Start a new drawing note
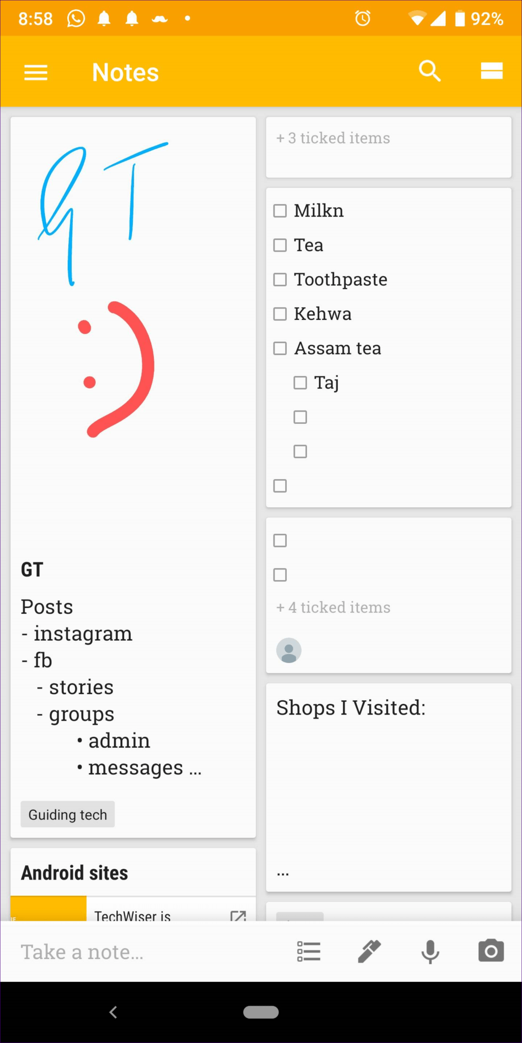This screenshot has width=522, height=1043. [369, 951]
